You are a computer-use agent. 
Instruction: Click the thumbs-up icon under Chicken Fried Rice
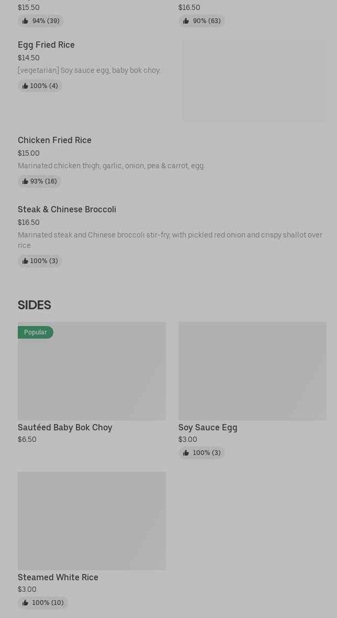click(x=25, y=181)
